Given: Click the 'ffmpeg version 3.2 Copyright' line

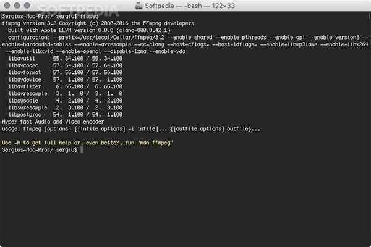Looking at the screenshot, I should 98,23.
